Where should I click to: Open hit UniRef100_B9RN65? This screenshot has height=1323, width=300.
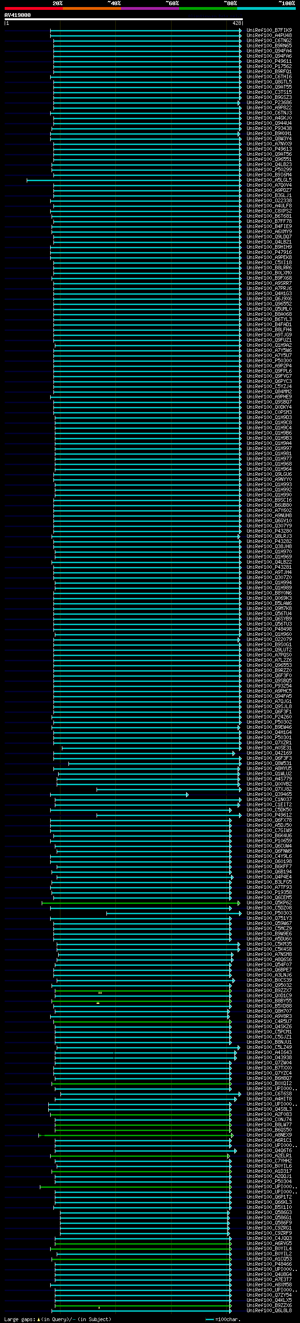269,46
